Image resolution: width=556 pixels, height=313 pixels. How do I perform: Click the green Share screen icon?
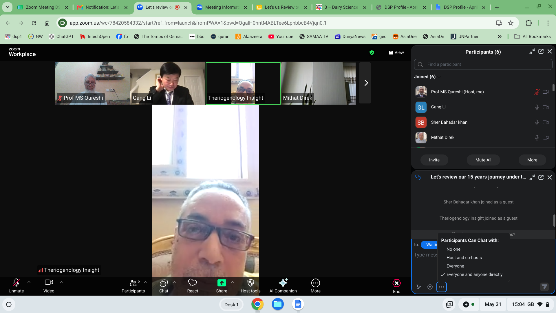[222, 283]
